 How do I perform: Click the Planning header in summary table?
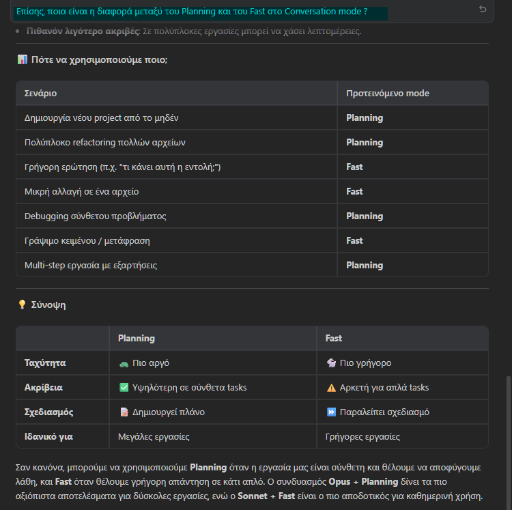point(136,338)
